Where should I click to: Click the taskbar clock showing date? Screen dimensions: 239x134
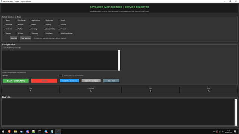tap(228, 131)
